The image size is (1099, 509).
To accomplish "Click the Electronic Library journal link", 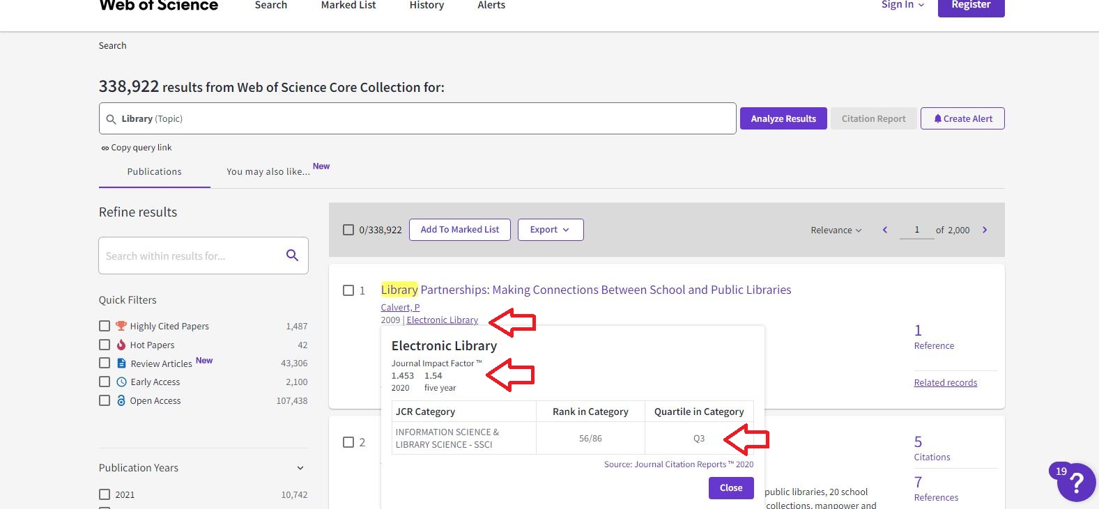I will tap(443, 320).
